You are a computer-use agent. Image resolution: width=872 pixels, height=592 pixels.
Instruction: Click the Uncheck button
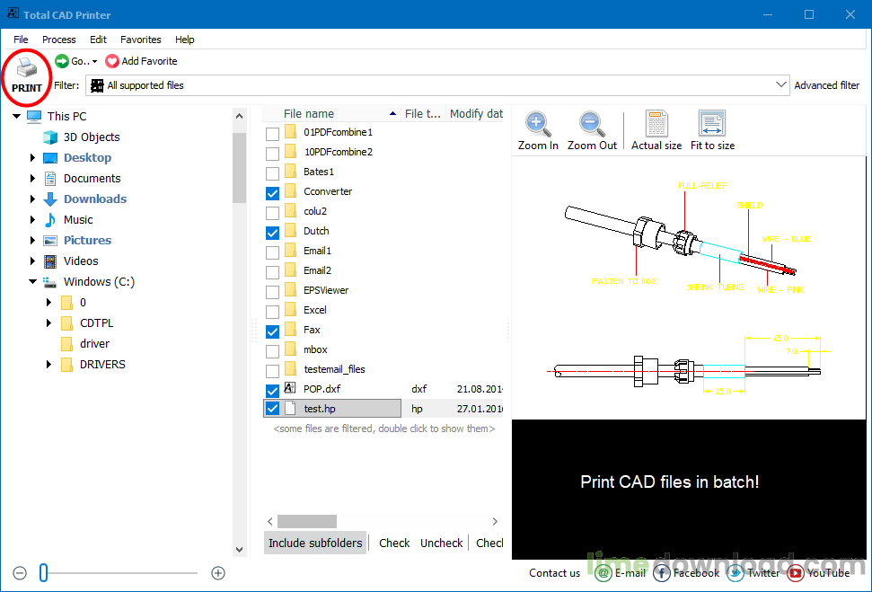pos(442,543)
